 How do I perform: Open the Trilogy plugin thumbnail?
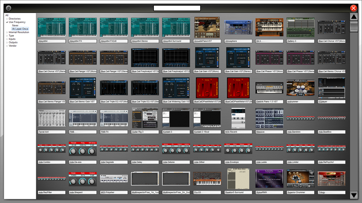pos(331,179)
